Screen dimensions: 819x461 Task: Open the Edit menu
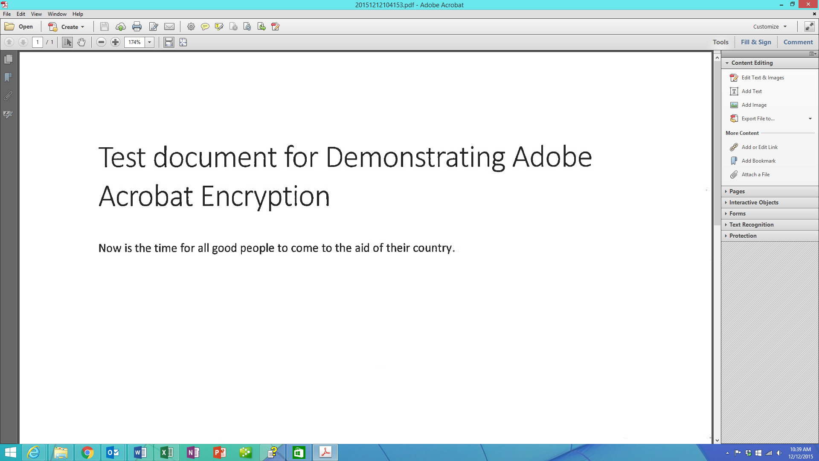pos(21,14)
